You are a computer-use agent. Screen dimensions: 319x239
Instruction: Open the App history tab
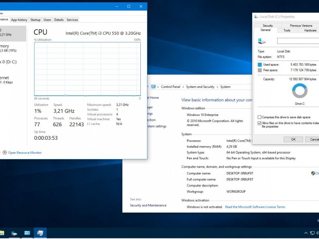19,20
